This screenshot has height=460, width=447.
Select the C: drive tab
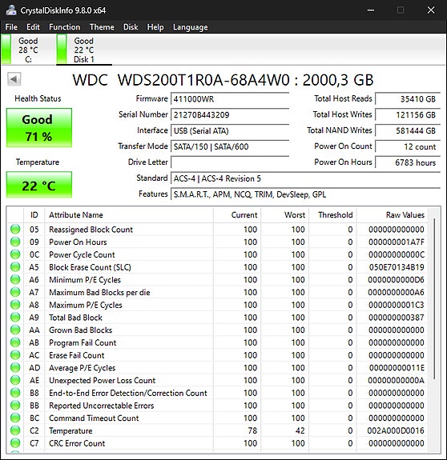coord(28,50)
